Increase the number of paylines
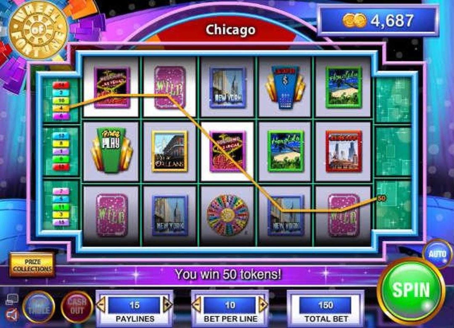This screenshot has height=328, width=454. click(x=168, y=304)
